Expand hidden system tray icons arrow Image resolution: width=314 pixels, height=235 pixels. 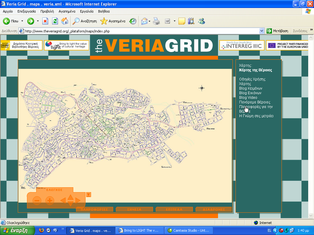[x=276, y=230]
